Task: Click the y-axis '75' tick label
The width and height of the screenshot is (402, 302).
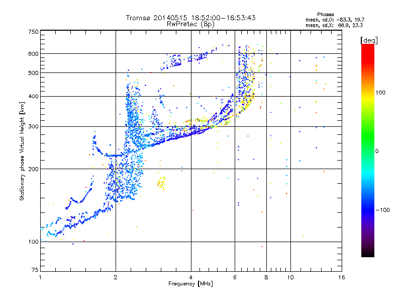Action: (x=35, y=270)
